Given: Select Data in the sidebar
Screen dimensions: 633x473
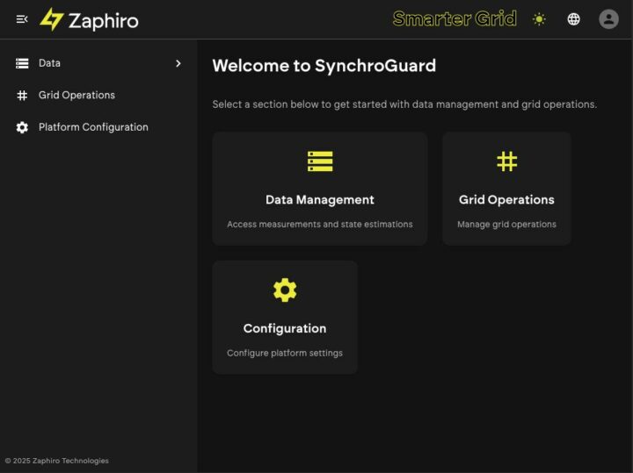Looking at the screenshot, I should pyautogui.click(x=98, y=63).
